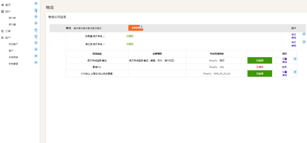Click lightning icon in EUB线上 row
307x143 pixels.
pyautogui.click(x=295, y=72)
